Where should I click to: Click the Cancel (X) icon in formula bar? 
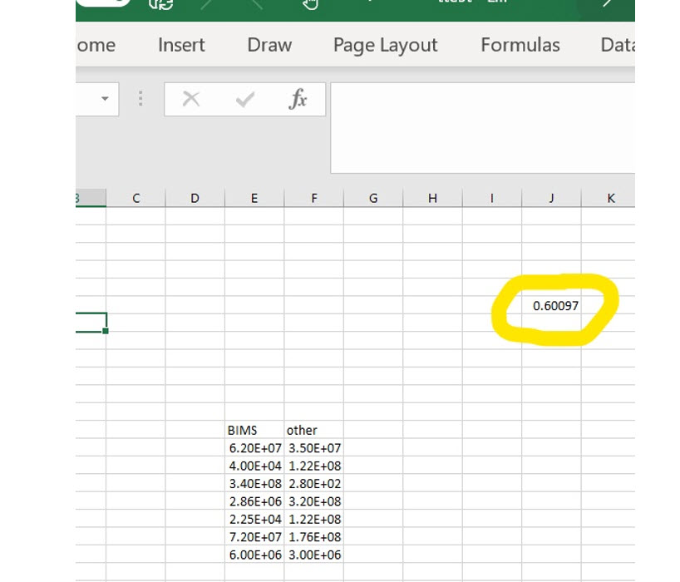191,100
